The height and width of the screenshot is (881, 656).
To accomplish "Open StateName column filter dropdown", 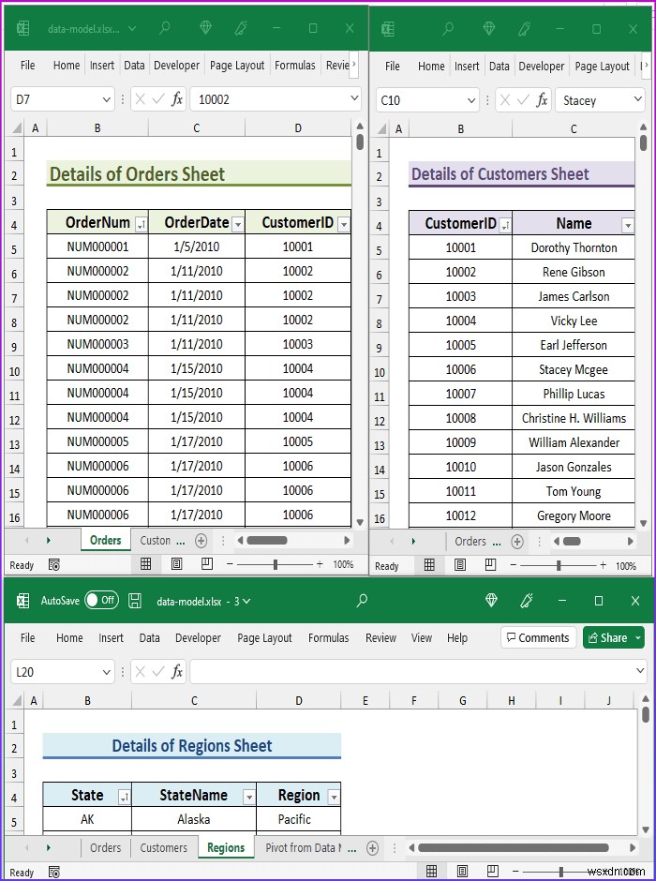I will pyautogui.click(x=248, y=797).
